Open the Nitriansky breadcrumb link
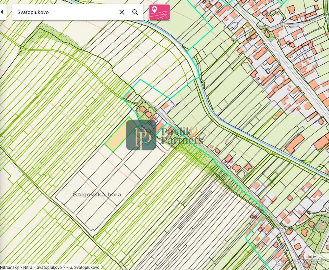 [x=9, y=267]
